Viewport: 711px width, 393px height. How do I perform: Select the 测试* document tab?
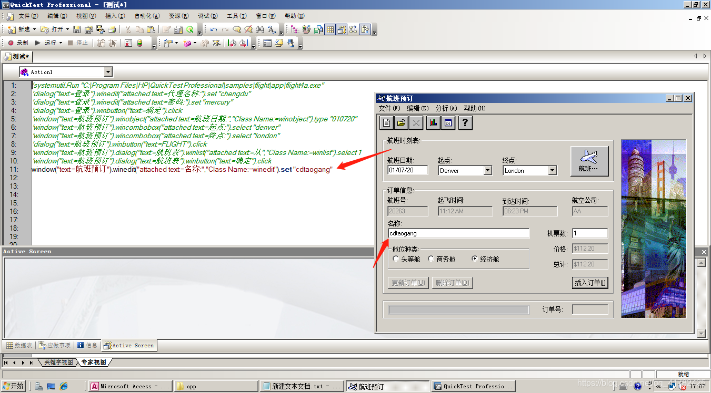point(17,56)
